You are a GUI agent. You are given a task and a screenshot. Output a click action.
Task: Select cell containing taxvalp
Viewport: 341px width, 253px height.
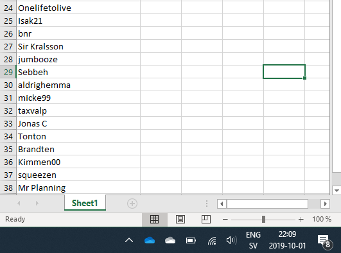coord(78,110)
